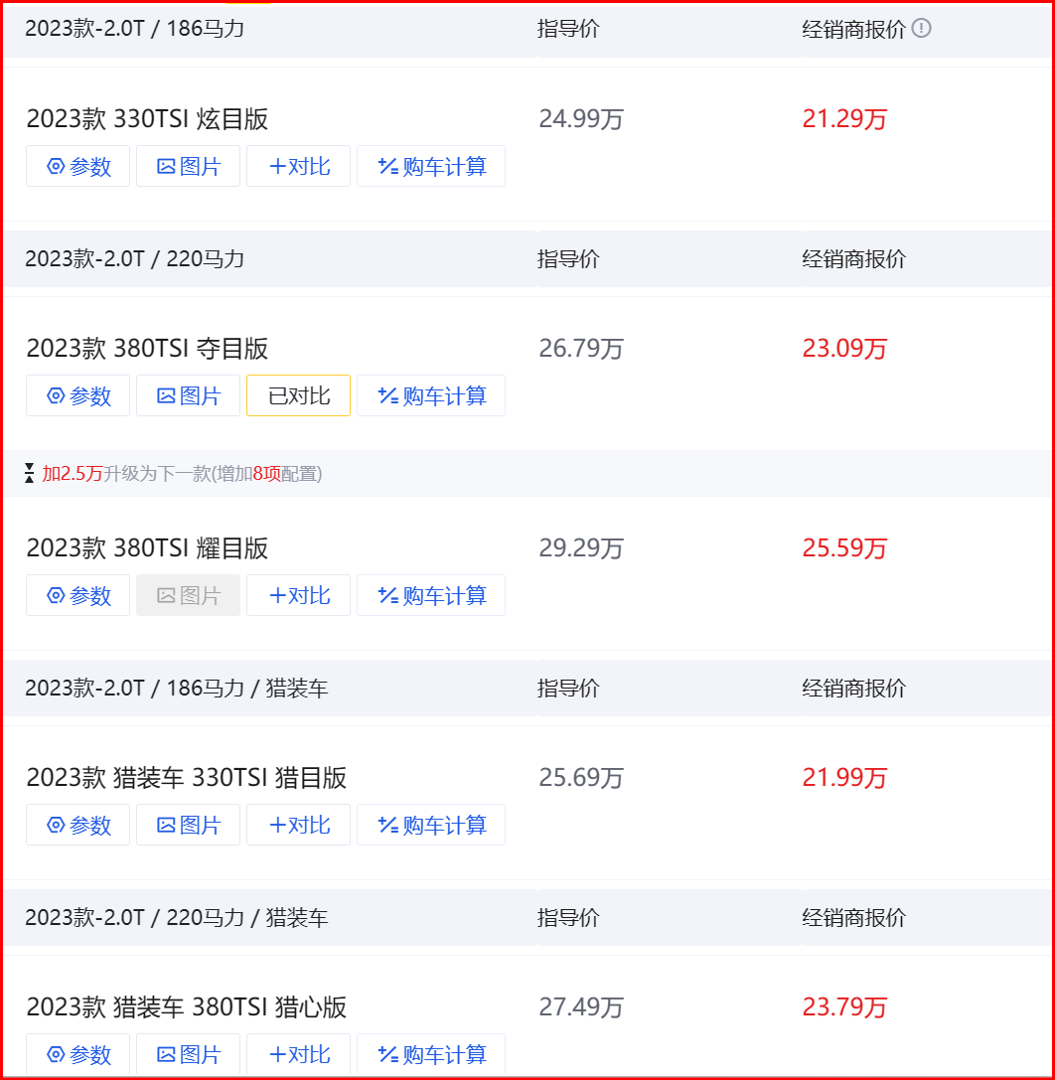Click the 加2.5万 upgrade hint icon

30,474
